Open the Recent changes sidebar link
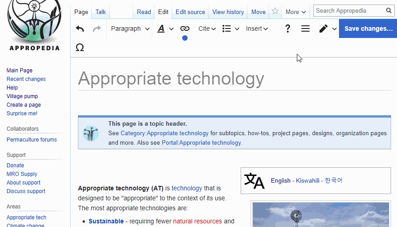The height and width of the screenshot is (227, 397). 26,79
